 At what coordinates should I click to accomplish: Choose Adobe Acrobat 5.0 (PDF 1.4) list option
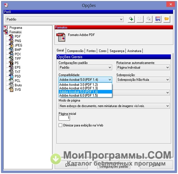tap(85, 92)
